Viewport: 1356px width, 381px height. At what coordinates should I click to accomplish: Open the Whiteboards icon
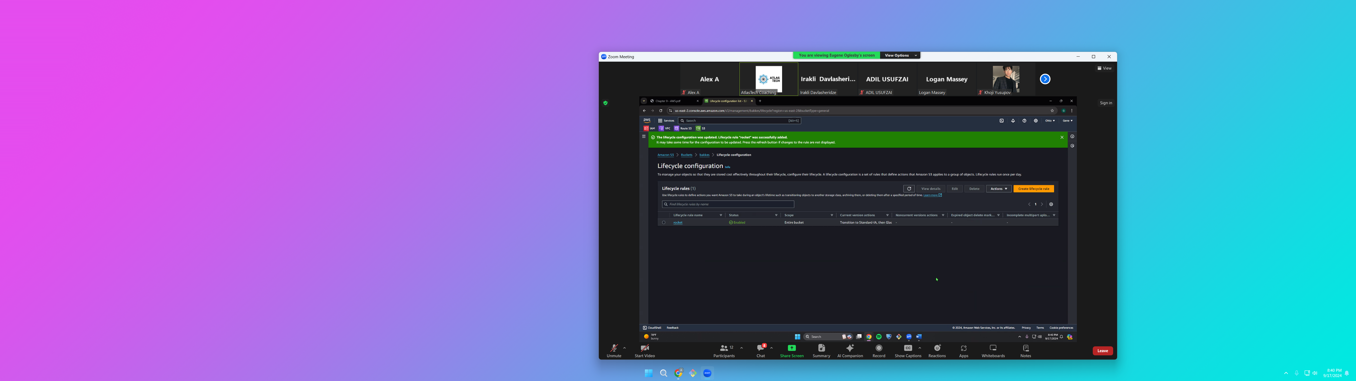pyautogui.click(x=993, y=348)
